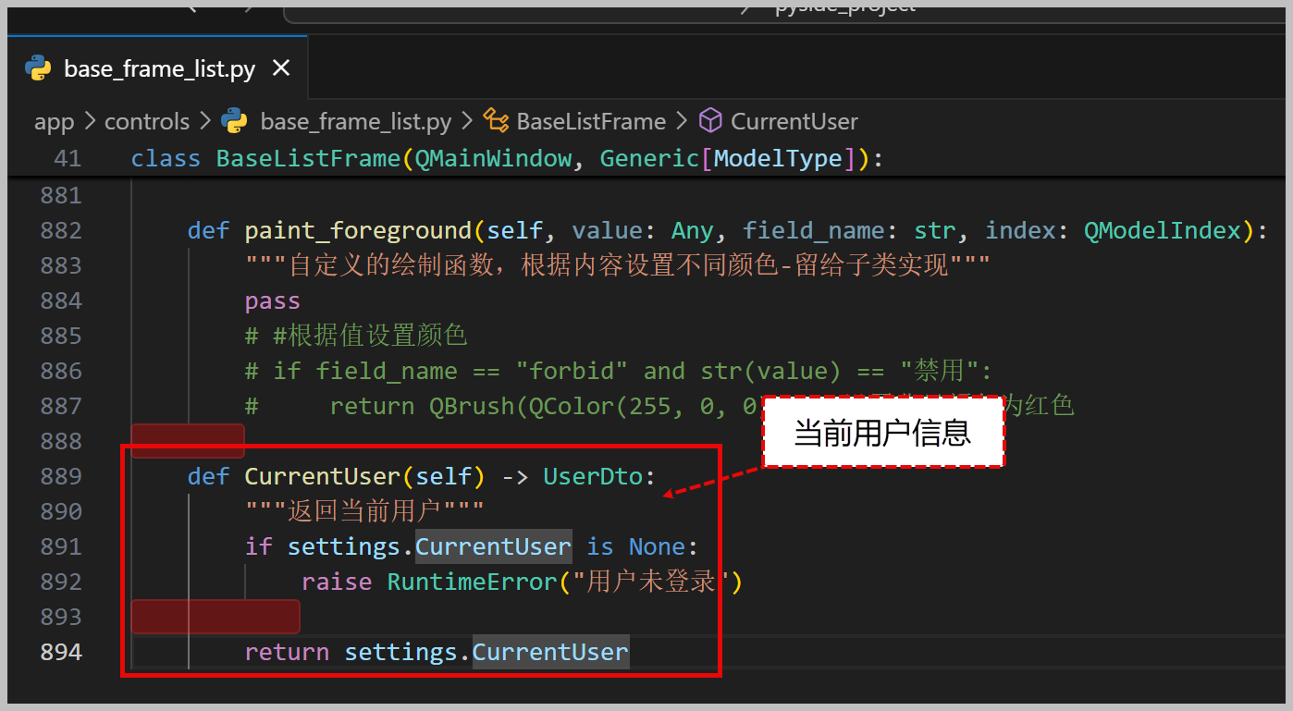The width and height of the screenshot is (1293, 711).
Task: Select the Python file icon in the breadcrumb bar
Action: point(234,121)
